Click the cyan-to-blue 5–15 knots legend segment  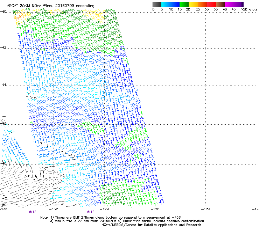click(170, 4)
